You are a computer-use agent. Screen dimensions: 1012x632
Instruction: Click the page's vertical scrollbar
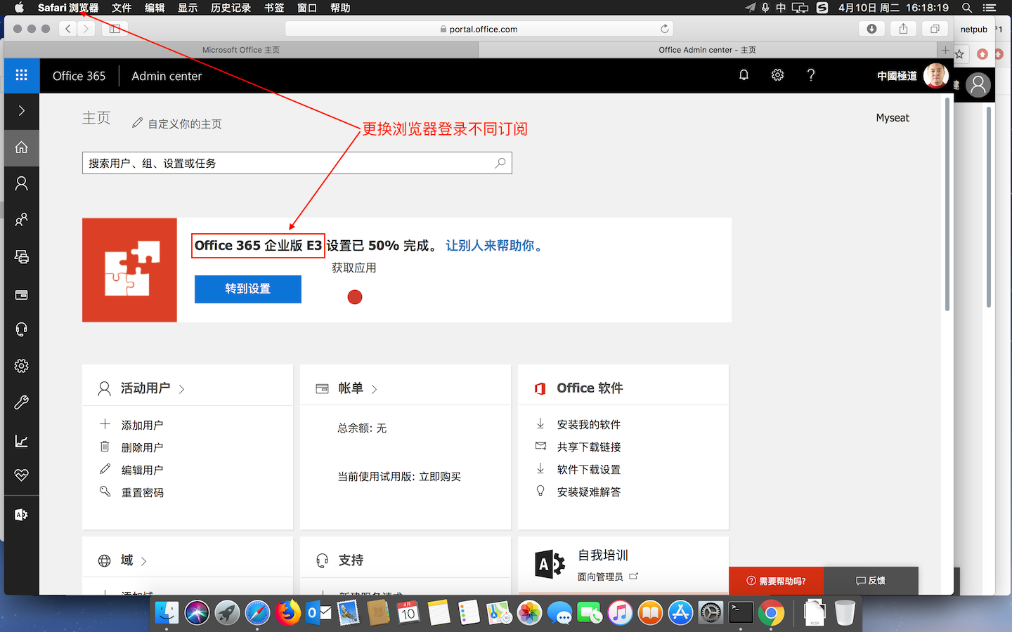click(x=947, y=204)
